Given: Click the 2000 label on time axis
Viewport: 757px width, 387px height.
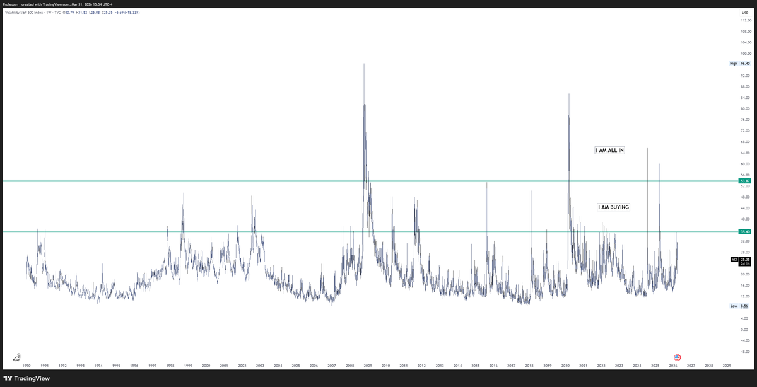Looking at the screenshot, I should pyautogui.click(x=206, y=365).
